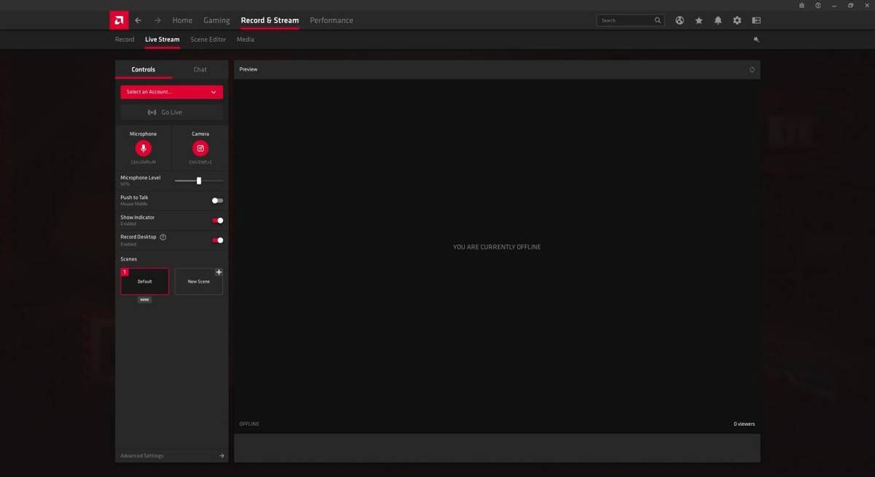Open the Media sub-tab

point(246,39)
